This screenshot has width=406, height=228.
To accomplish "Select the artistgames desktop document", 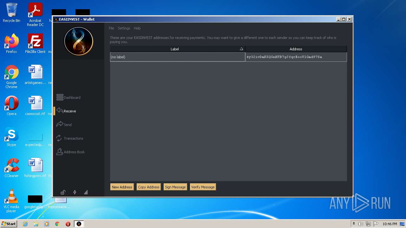I will (x=35, y=75).
